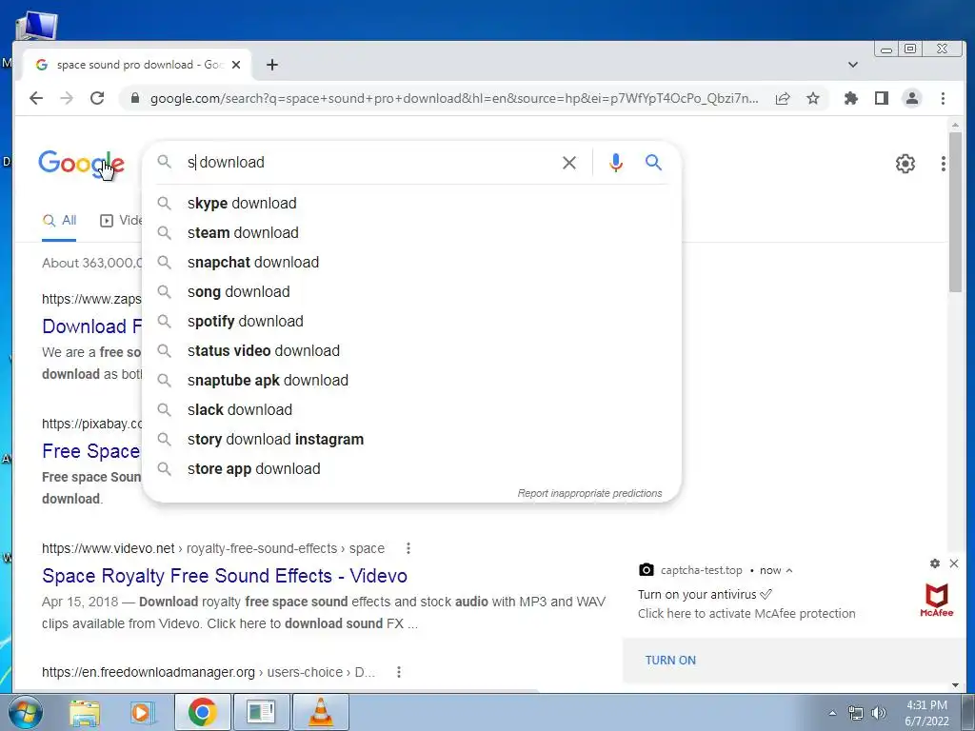Go back to the previous page
The height and width of the screenshot is (731, 975).
pos(36,98)
